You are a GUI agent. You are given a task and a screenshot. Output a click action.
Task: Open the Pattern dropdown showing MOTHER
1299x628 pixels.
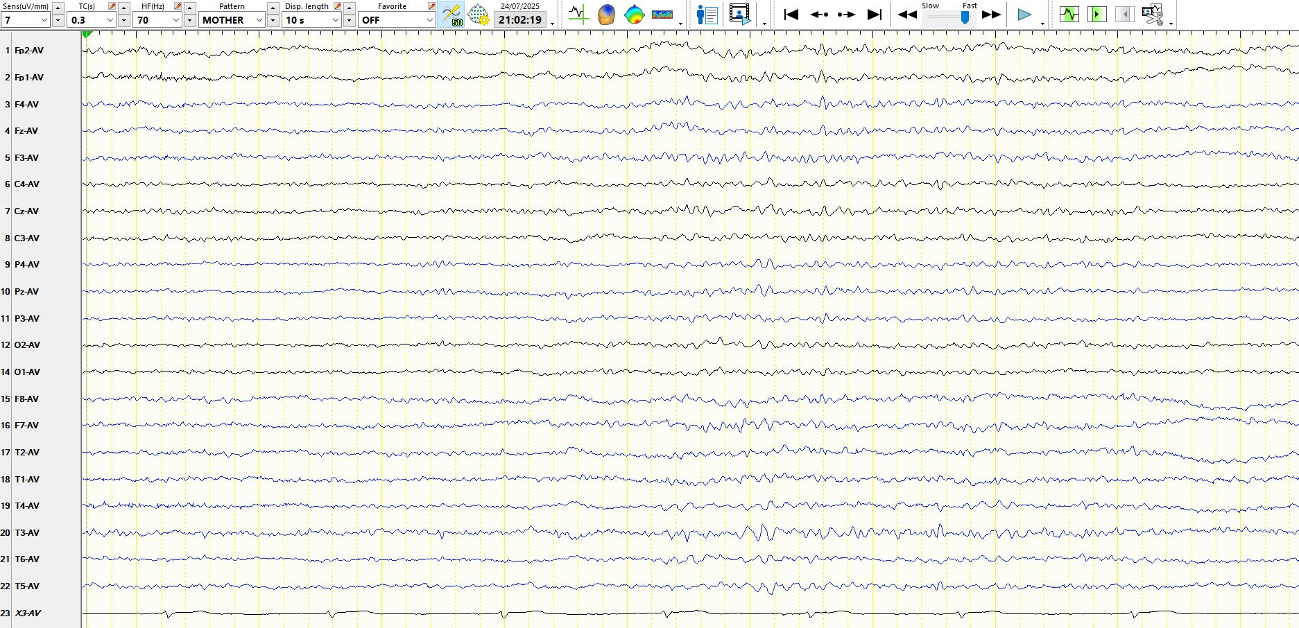point(259,20)
